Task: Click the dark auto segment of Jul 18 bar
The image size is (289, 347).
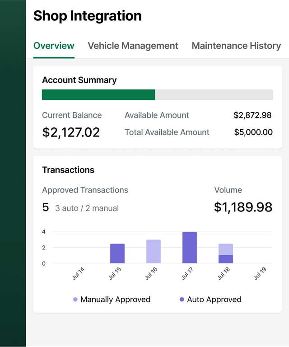Action: pos(226,259)
